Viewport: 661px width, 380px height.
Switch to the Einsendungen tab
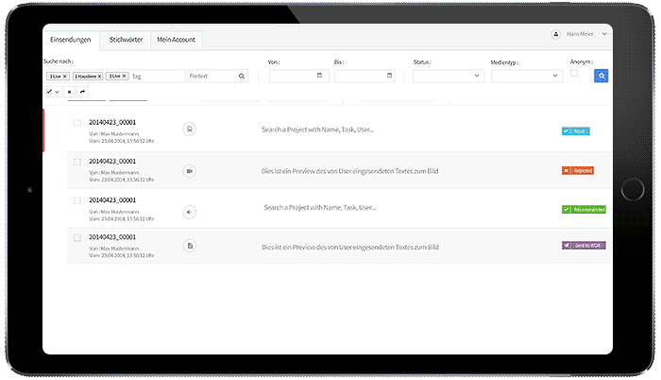pos(71,40)
